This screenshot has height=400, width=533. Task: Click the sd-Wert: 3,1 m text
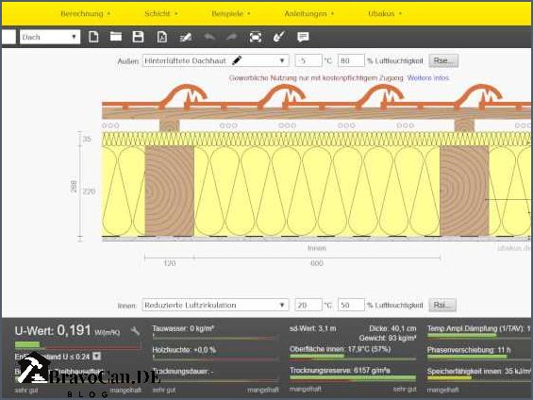coord(313,328)
